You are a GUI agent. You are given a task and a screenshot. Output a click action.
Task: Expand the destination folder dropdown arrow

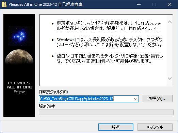(136, 99)
